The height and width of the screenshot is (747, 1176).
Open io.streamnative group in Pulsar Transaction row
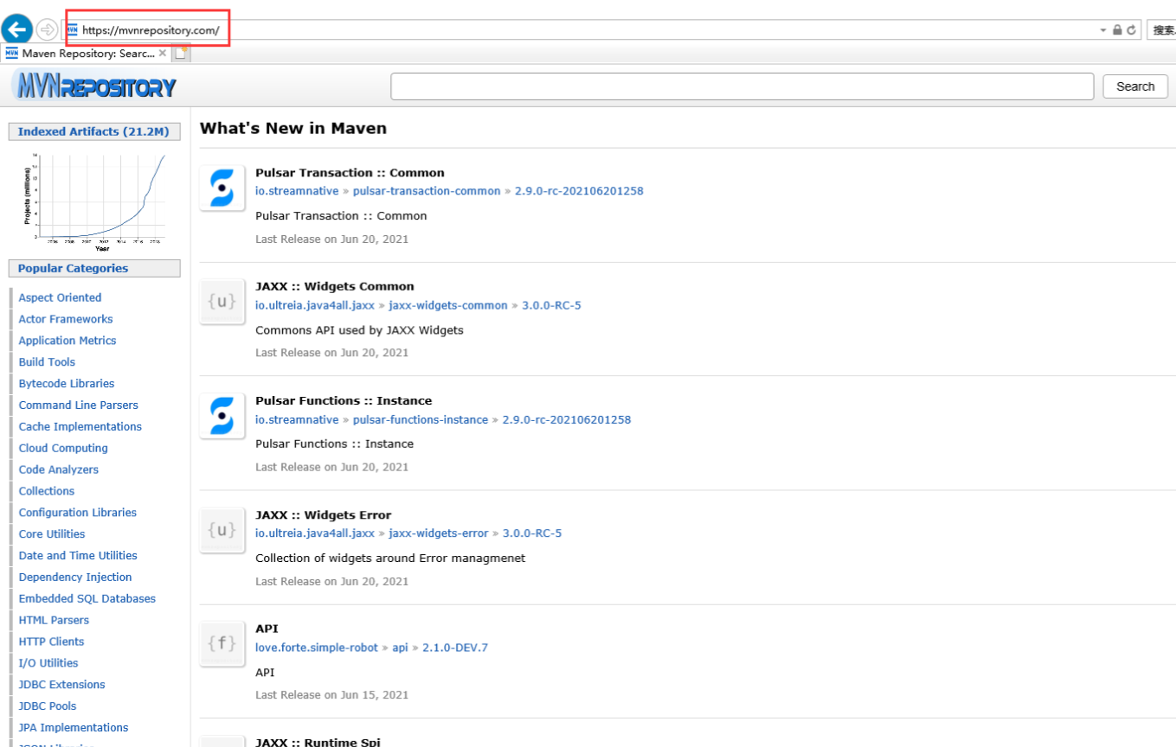point(297,191)
